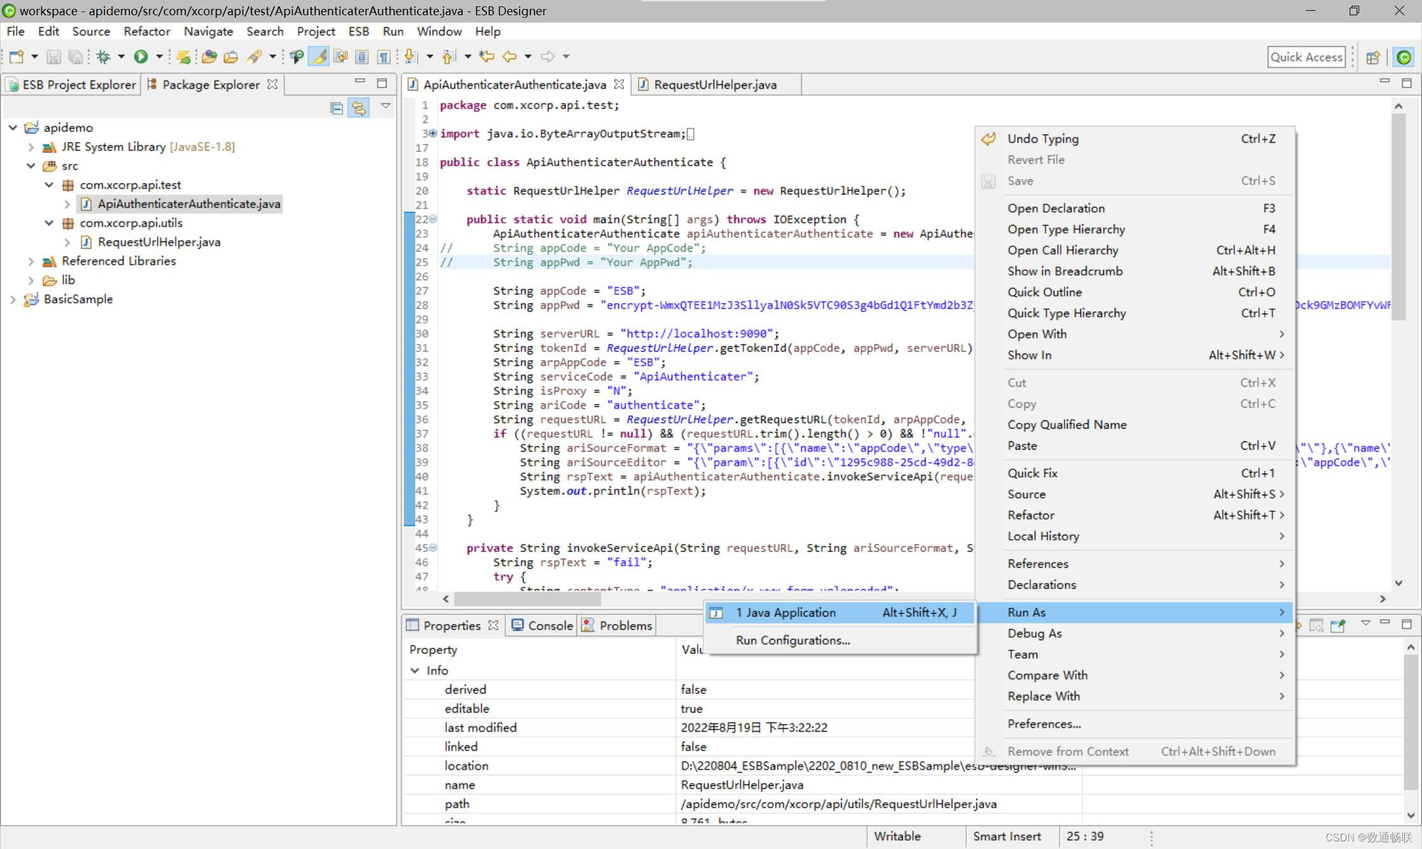Click the Debug bug icon
The height and width of the screenshot is (849, 1422).
pos(103,57)
